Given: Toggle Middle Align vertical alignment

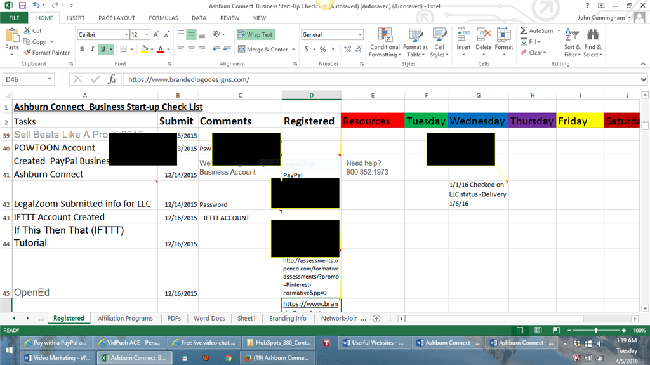Looking at the screenshot, I should (x=191, y=34).
